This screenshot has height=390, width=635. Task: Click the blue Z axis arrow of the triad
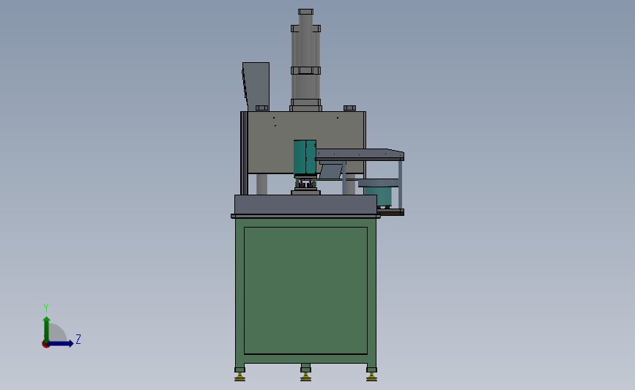(x=61, y=344)
